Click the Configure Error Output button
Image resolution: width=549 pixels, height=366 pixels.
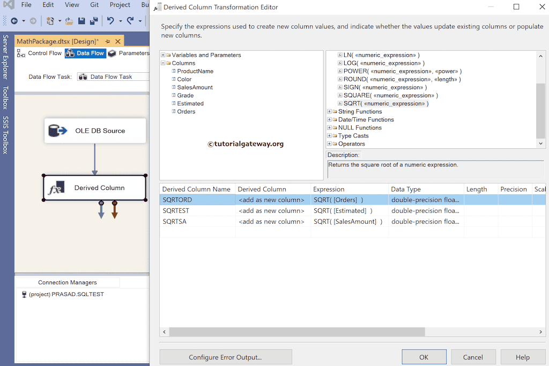pyautogui.click(x=226, y=356)
